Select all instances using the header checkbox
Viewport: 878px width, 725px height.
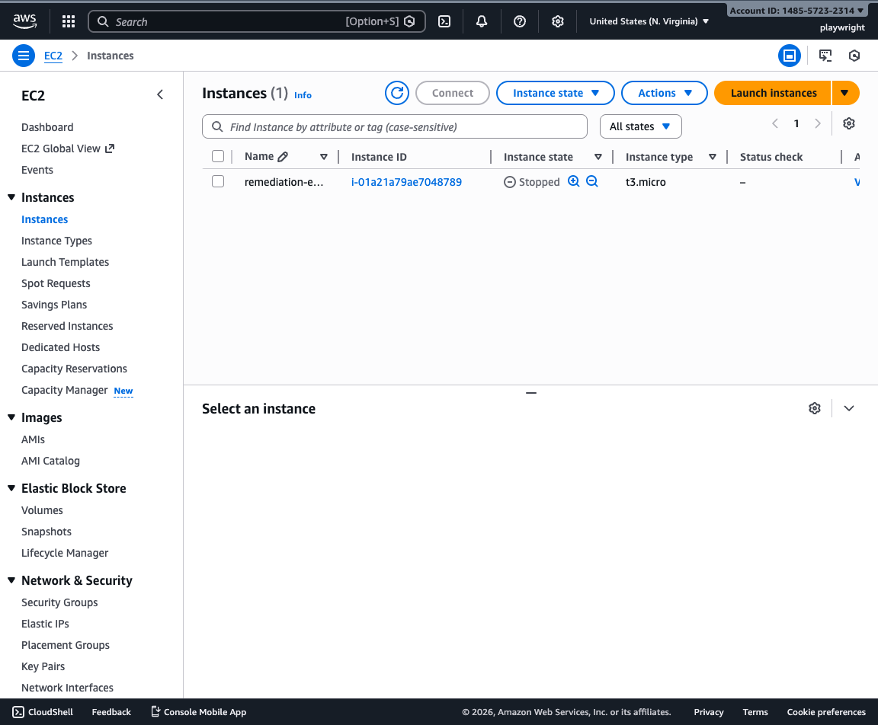tap(218, 156)
